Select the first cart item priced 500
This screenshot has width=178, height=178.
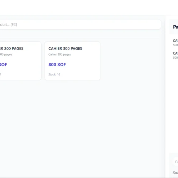(176, 43)
